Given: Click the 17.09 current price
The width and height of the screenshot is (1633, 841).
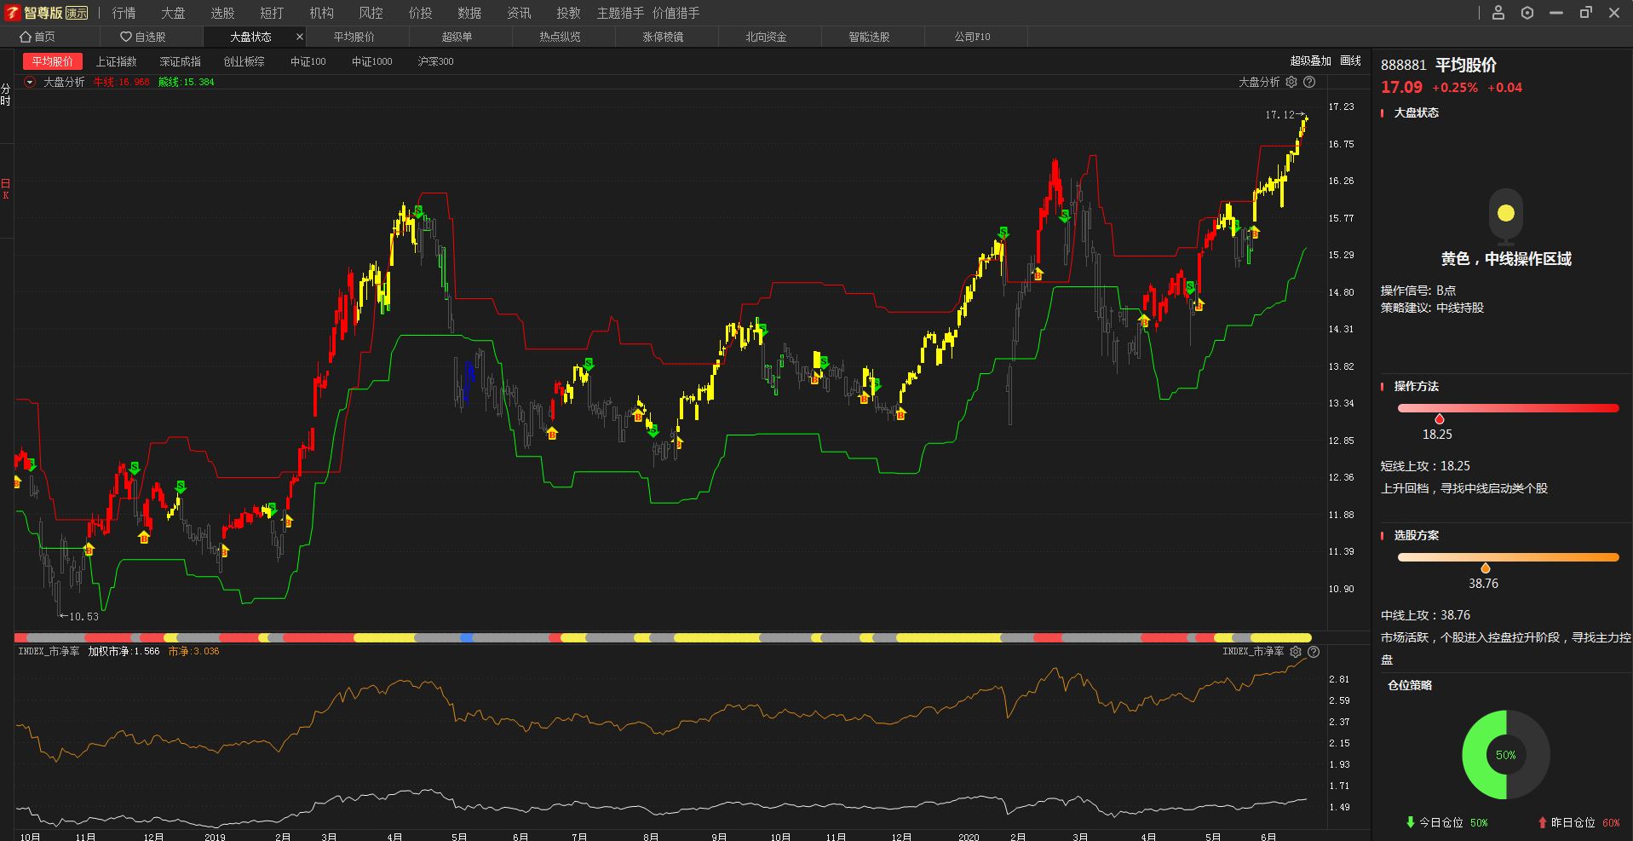Looking at the screenshot, I should [x=1402, y=87].
